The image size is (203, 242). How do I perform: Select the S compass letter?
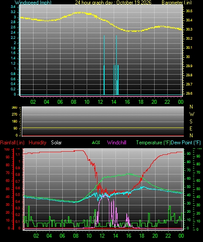coord(191,122)
